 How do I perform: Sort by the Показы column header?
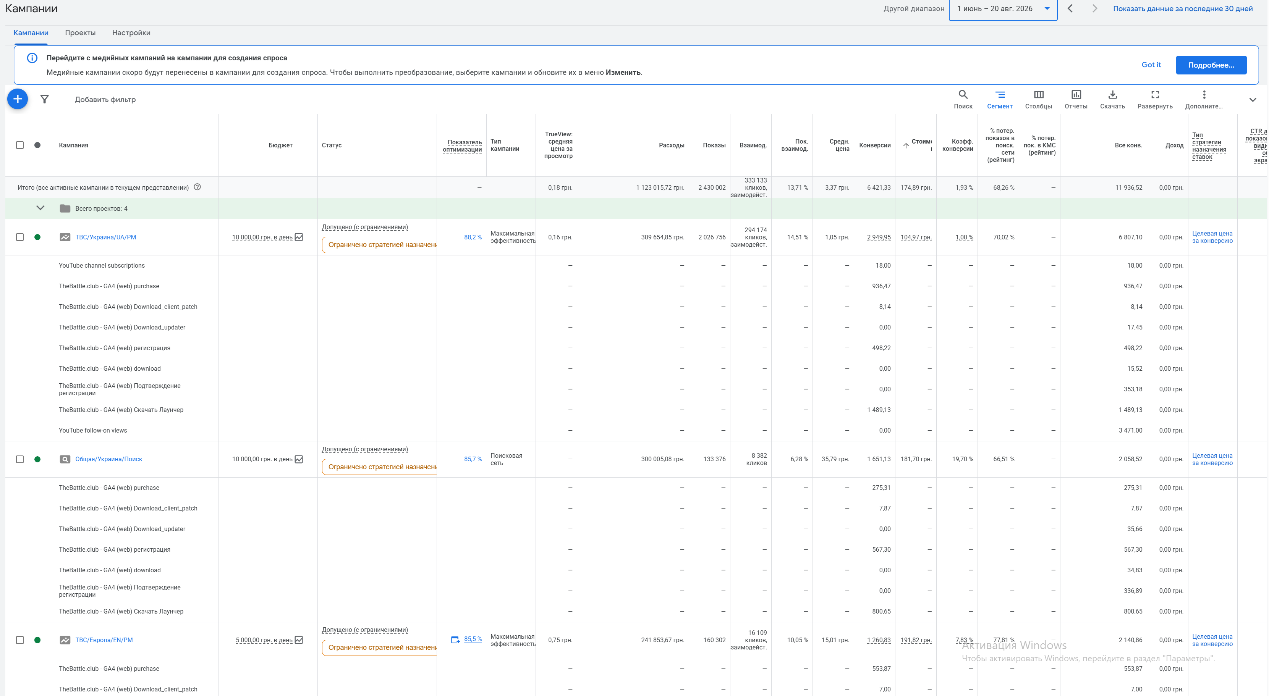pyautogui.click(x=714, y=145)
